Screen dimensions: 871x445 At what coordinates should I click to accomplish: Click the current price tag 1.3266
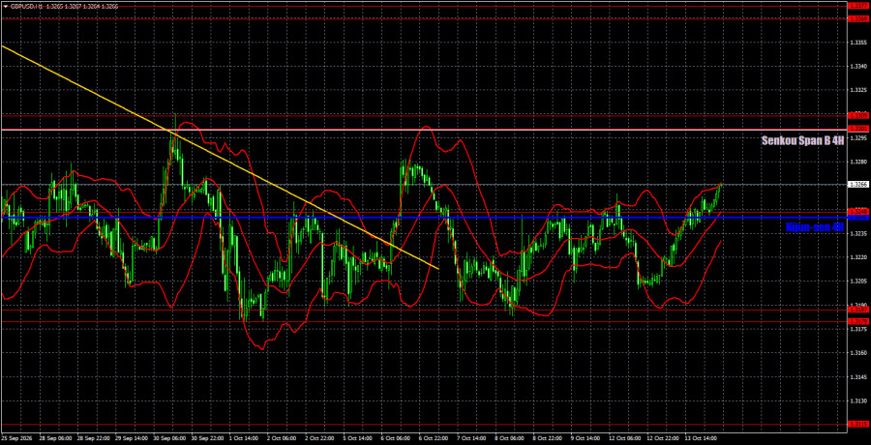coord(858,184)
